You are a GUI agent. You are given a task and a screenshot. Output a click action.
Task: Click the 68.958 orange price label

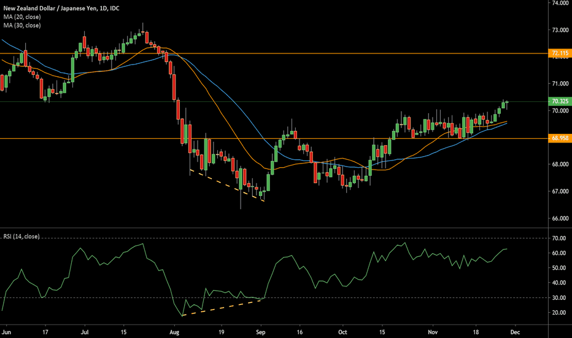coord(559,138)
